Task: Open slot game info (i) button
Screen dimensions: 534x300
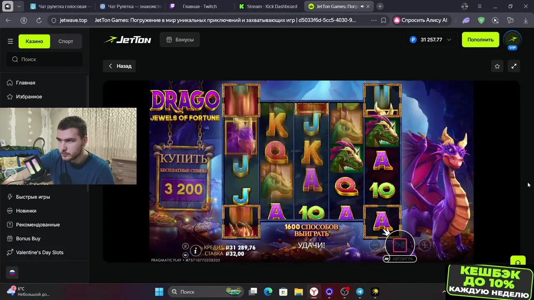Action: click(x=196, y=250)
